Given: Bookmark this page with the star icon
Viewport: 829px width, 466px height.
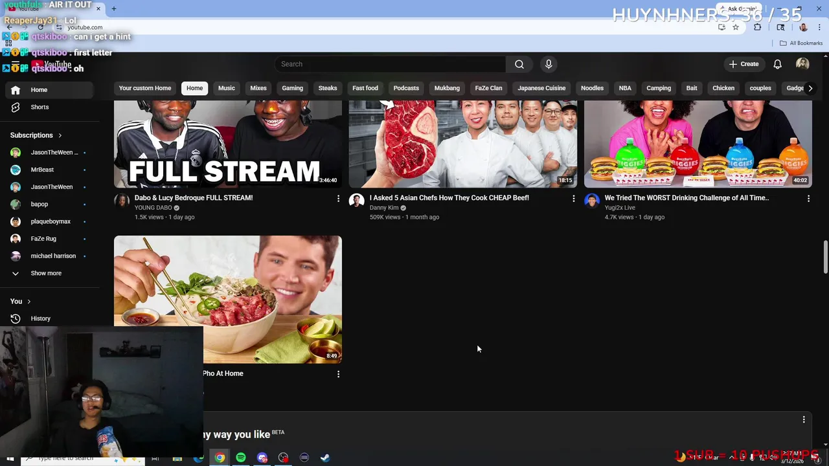Looking at the screenshot, I should (736, 27).
